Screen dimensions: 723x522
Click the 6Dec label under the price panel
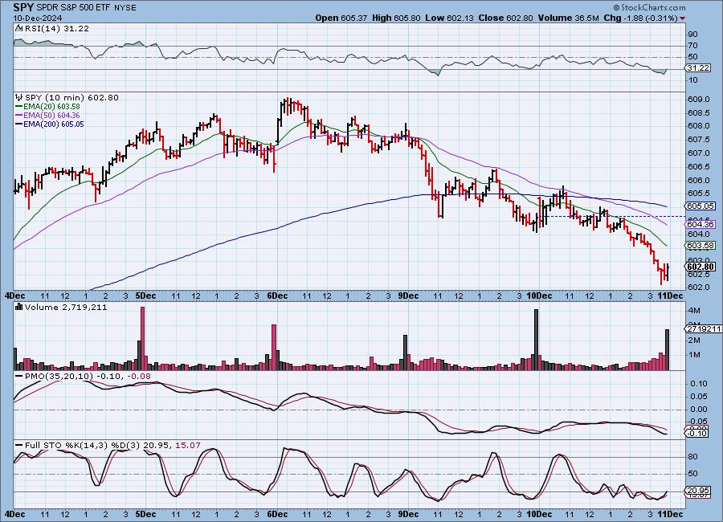pyautogui.click(x=278, y=296)
